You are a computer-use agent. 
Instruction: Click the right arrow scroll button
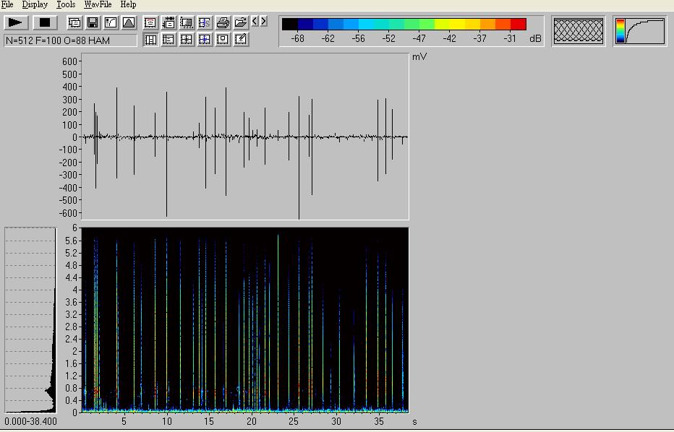click(x=263, y=22)
